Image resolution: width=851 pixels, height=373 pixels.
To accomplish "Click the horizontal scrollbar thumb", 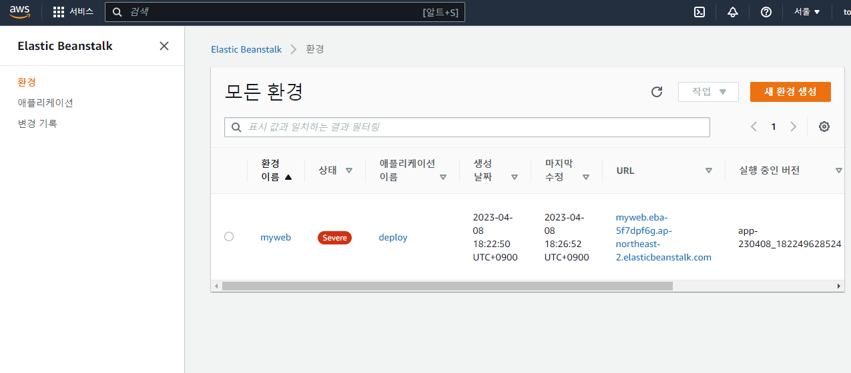I will pyautogui.click(x=447, y=286).
